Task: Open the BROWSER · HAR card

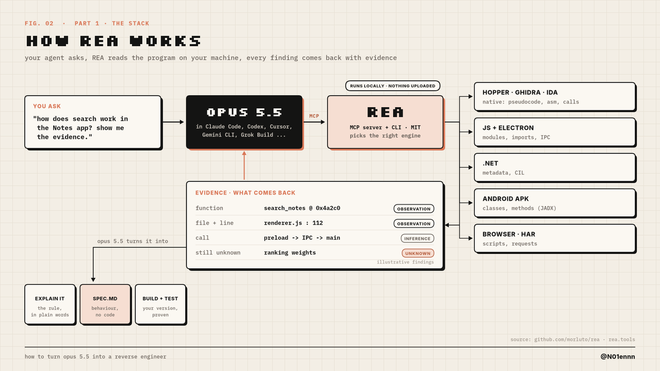Action: tap(555, 239)
